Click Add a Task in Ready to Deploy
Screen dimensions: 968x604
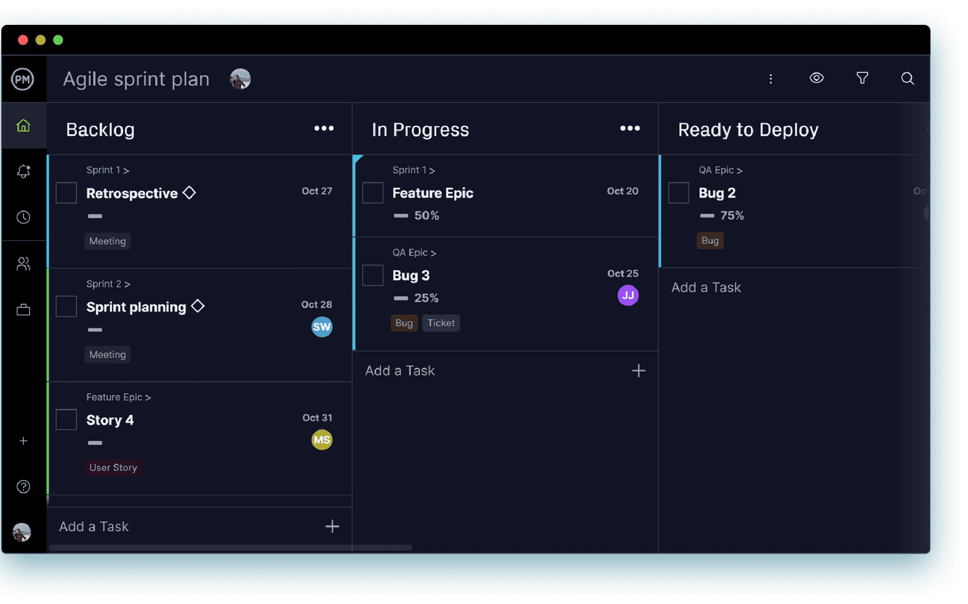706,287
